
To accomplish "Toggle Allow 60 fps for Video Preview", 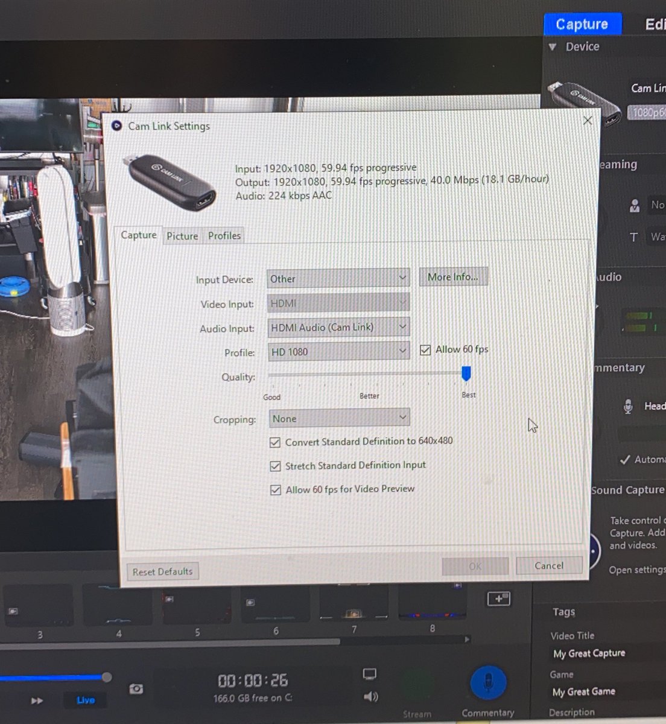I will point(276,490).
